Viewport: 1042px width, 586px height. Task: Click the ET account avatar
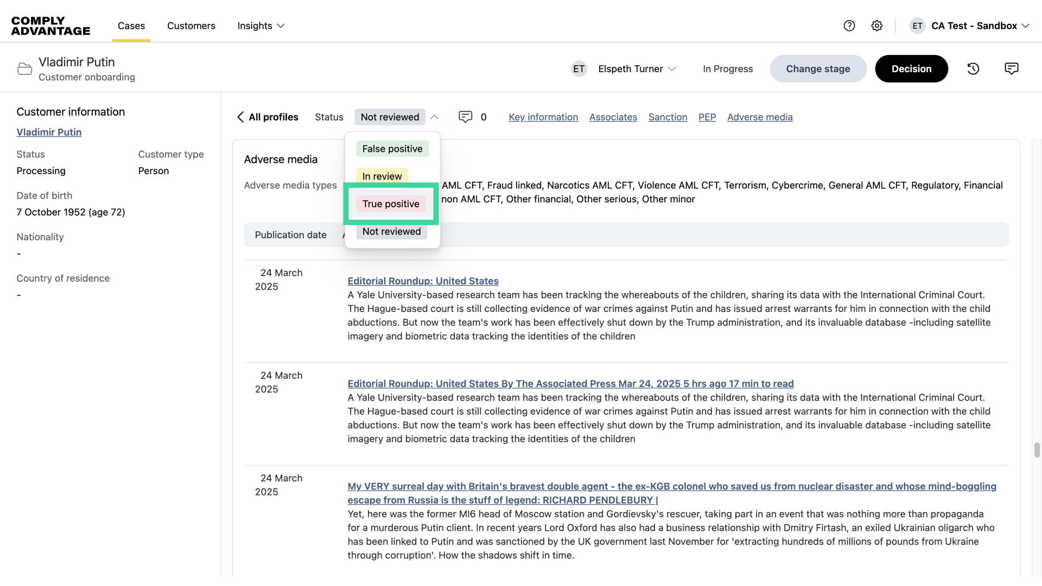coord(917,26)
